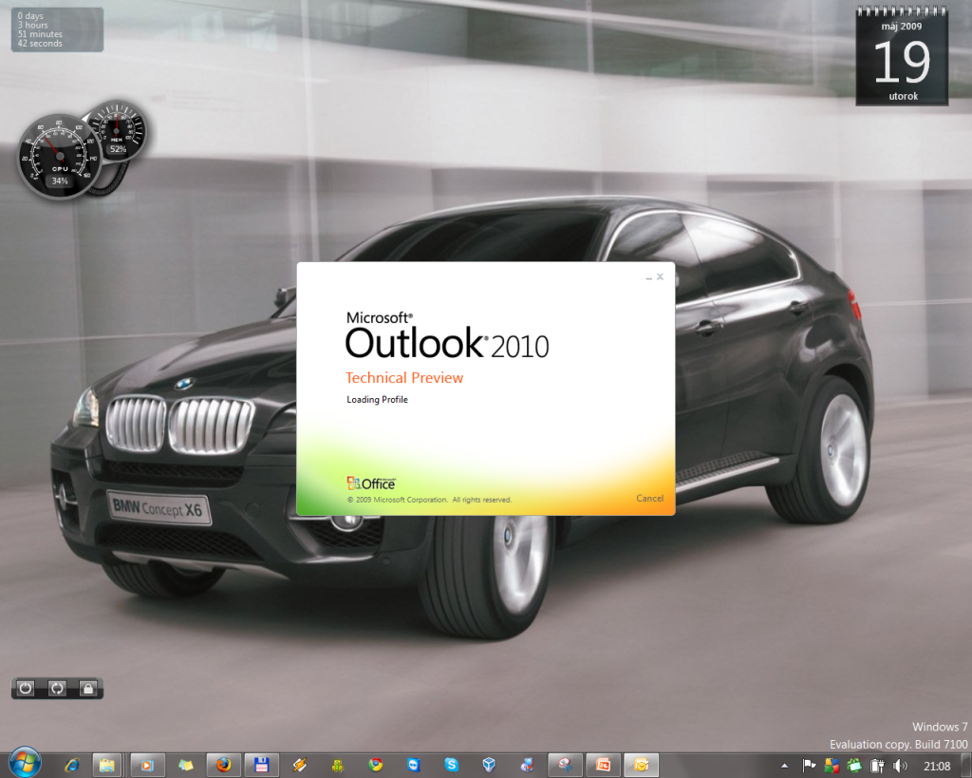Launch Skype from the taskbar

tap(451, 765)
